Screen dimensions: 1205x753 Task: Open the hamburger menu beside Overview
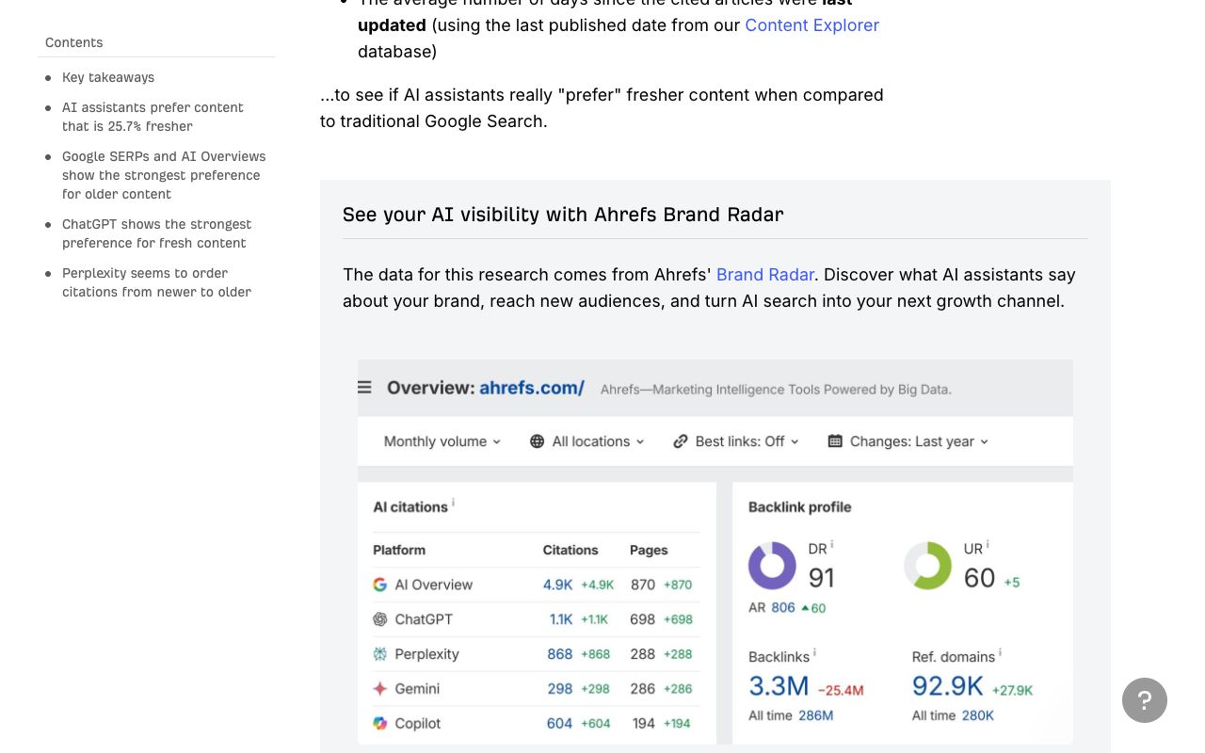(x=364, y=388)
